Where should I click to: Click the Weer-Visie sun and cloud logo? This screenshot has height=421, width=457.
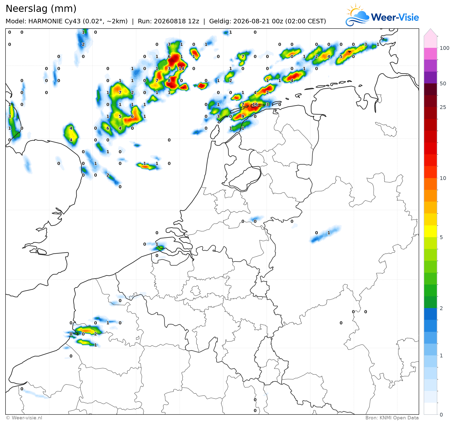coord(358,15)
